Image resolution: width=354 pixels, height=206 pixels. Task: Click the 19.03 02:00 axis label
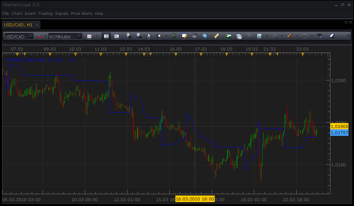click(x=253, y=200)
